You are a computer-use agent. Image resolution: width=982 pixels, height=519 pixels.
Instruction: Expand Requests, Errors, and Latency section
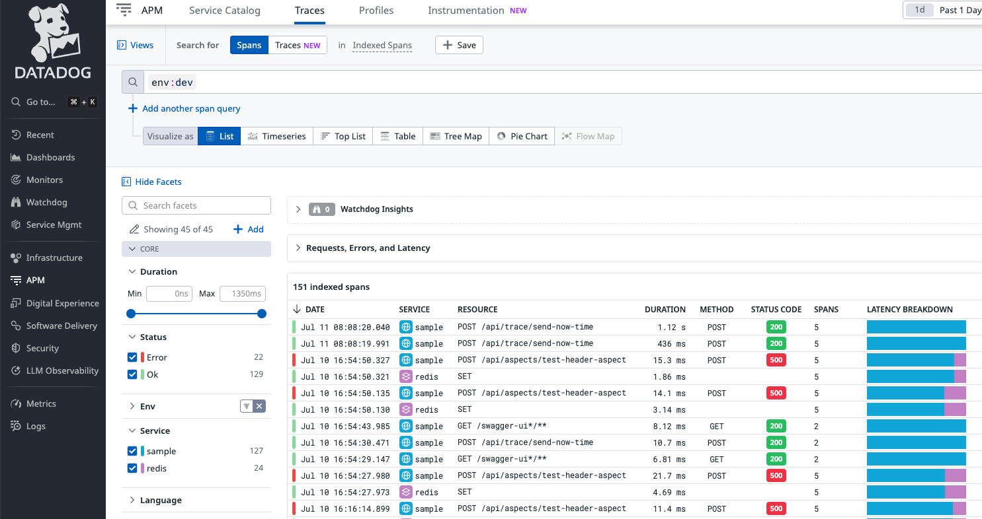pyautogui.click(x=298, y=248)
